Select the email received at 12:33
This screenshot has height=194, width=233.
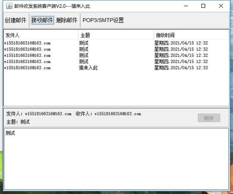pyautogui.click(x=116, y=68)
